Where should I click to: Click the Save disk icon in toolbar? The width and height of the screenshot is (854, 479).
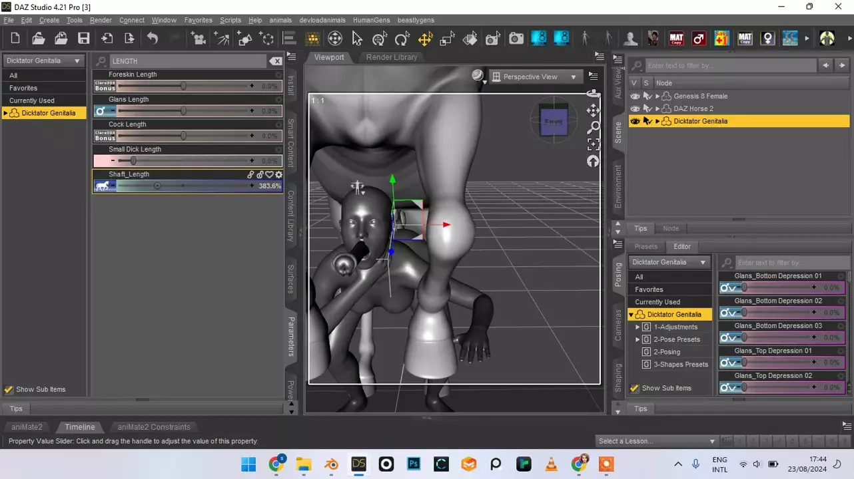coord(83,39)
